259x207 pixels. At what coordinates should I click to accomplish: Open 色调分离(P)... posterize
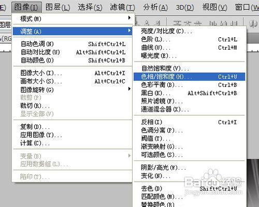190,130
